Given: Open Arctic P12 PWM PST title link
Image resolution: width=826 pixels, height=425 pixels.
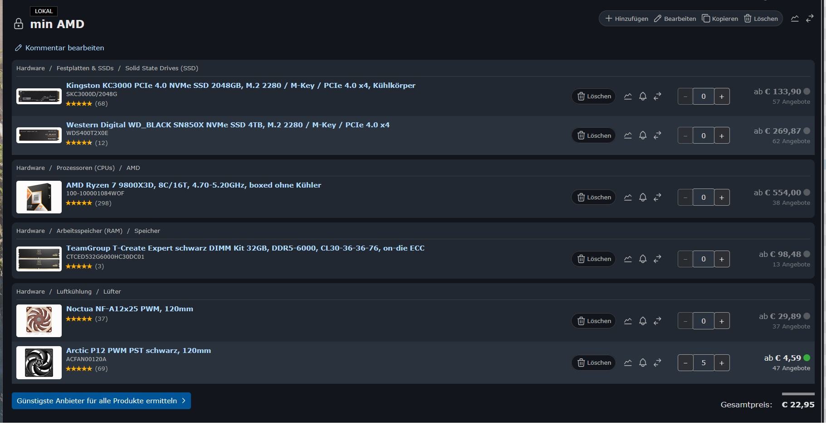Looking at the screenshot, I should (x=138, y=350).
